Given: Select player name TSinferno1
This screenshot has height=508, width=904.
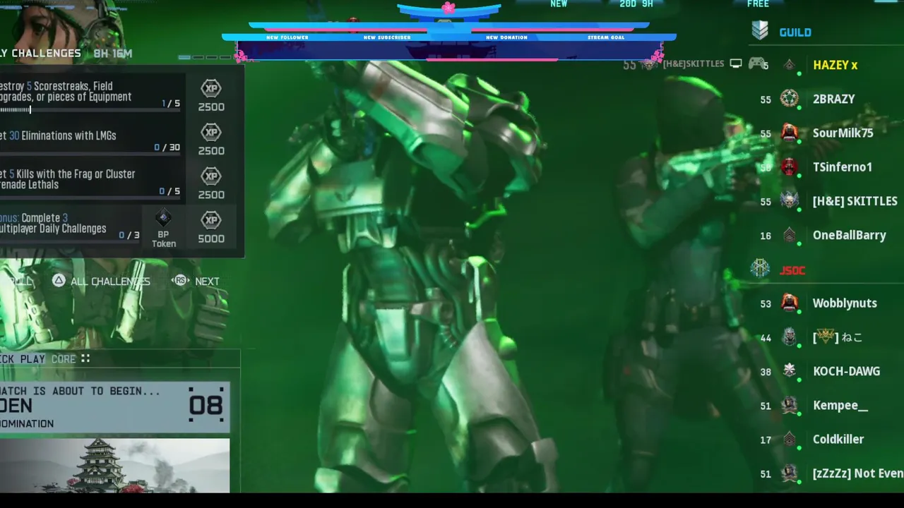Looking at the screenshot, I should click(842, 167).
